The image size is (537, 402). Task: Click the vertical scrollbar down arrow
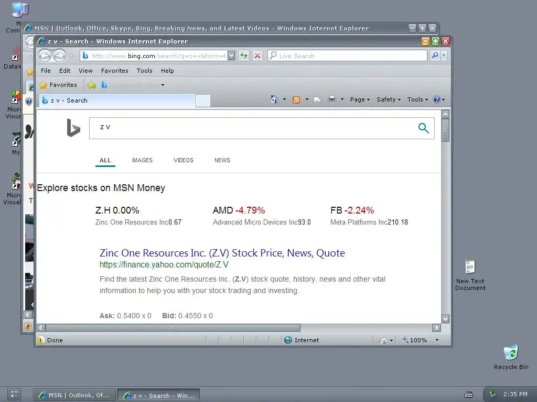[x=445, y=319]
